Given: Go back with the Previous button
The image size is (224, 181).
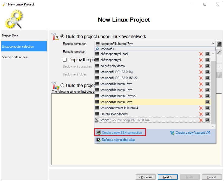Looking at the screenshot, I should [146, 177].
